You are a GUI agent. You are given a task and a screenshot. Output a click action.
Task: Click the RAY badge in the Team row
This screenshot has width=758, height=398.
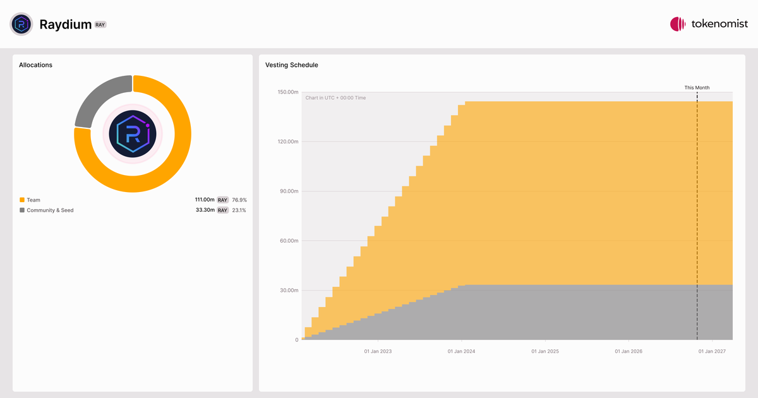[x=222, y=200]
